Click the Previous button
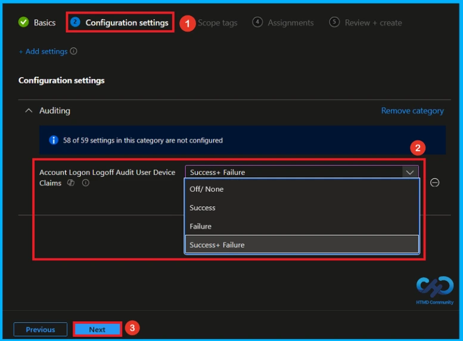Viewport: 463px width, 341px height. [41, 329]
